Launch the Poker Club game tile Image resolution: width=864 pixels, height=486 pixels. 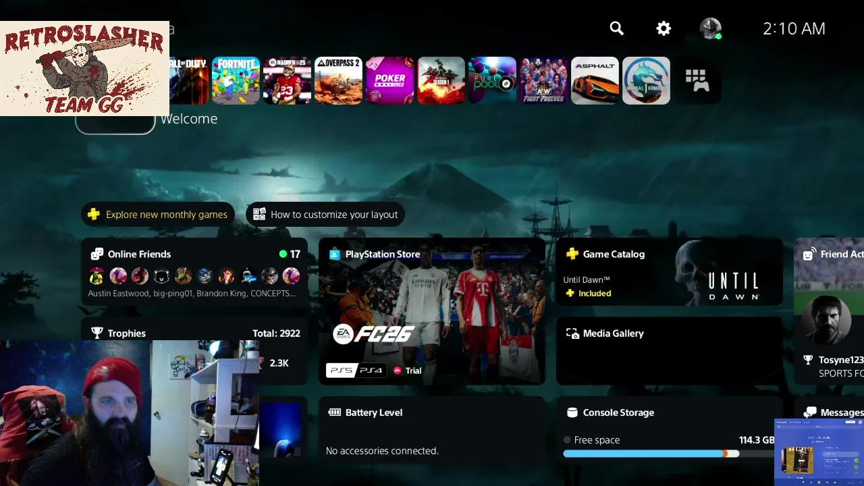tap(389, 81)
